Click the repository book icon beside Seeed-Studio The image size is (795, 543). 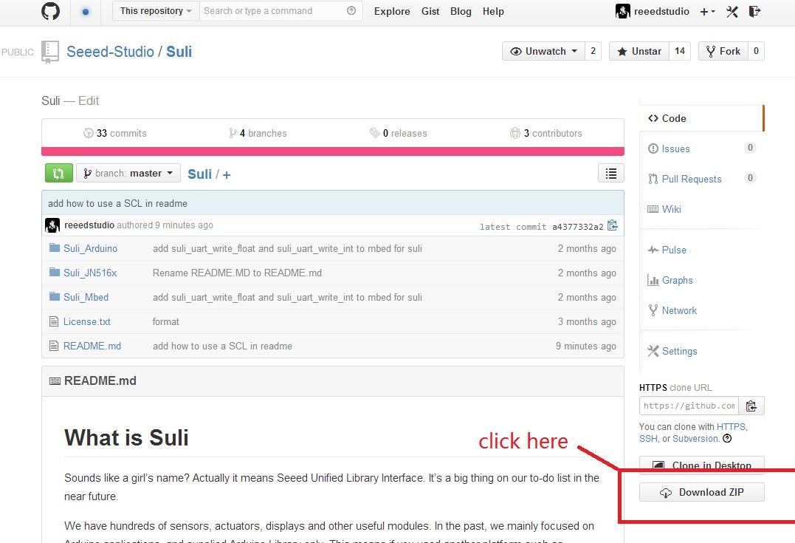click(49, 52)
